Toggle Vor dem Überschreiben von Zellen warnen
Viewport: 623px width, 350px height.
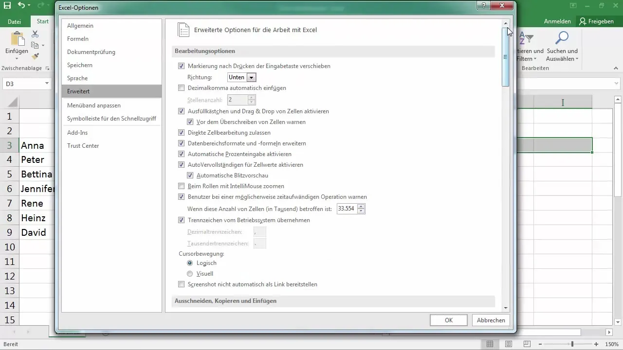click(x=190, y=122)
